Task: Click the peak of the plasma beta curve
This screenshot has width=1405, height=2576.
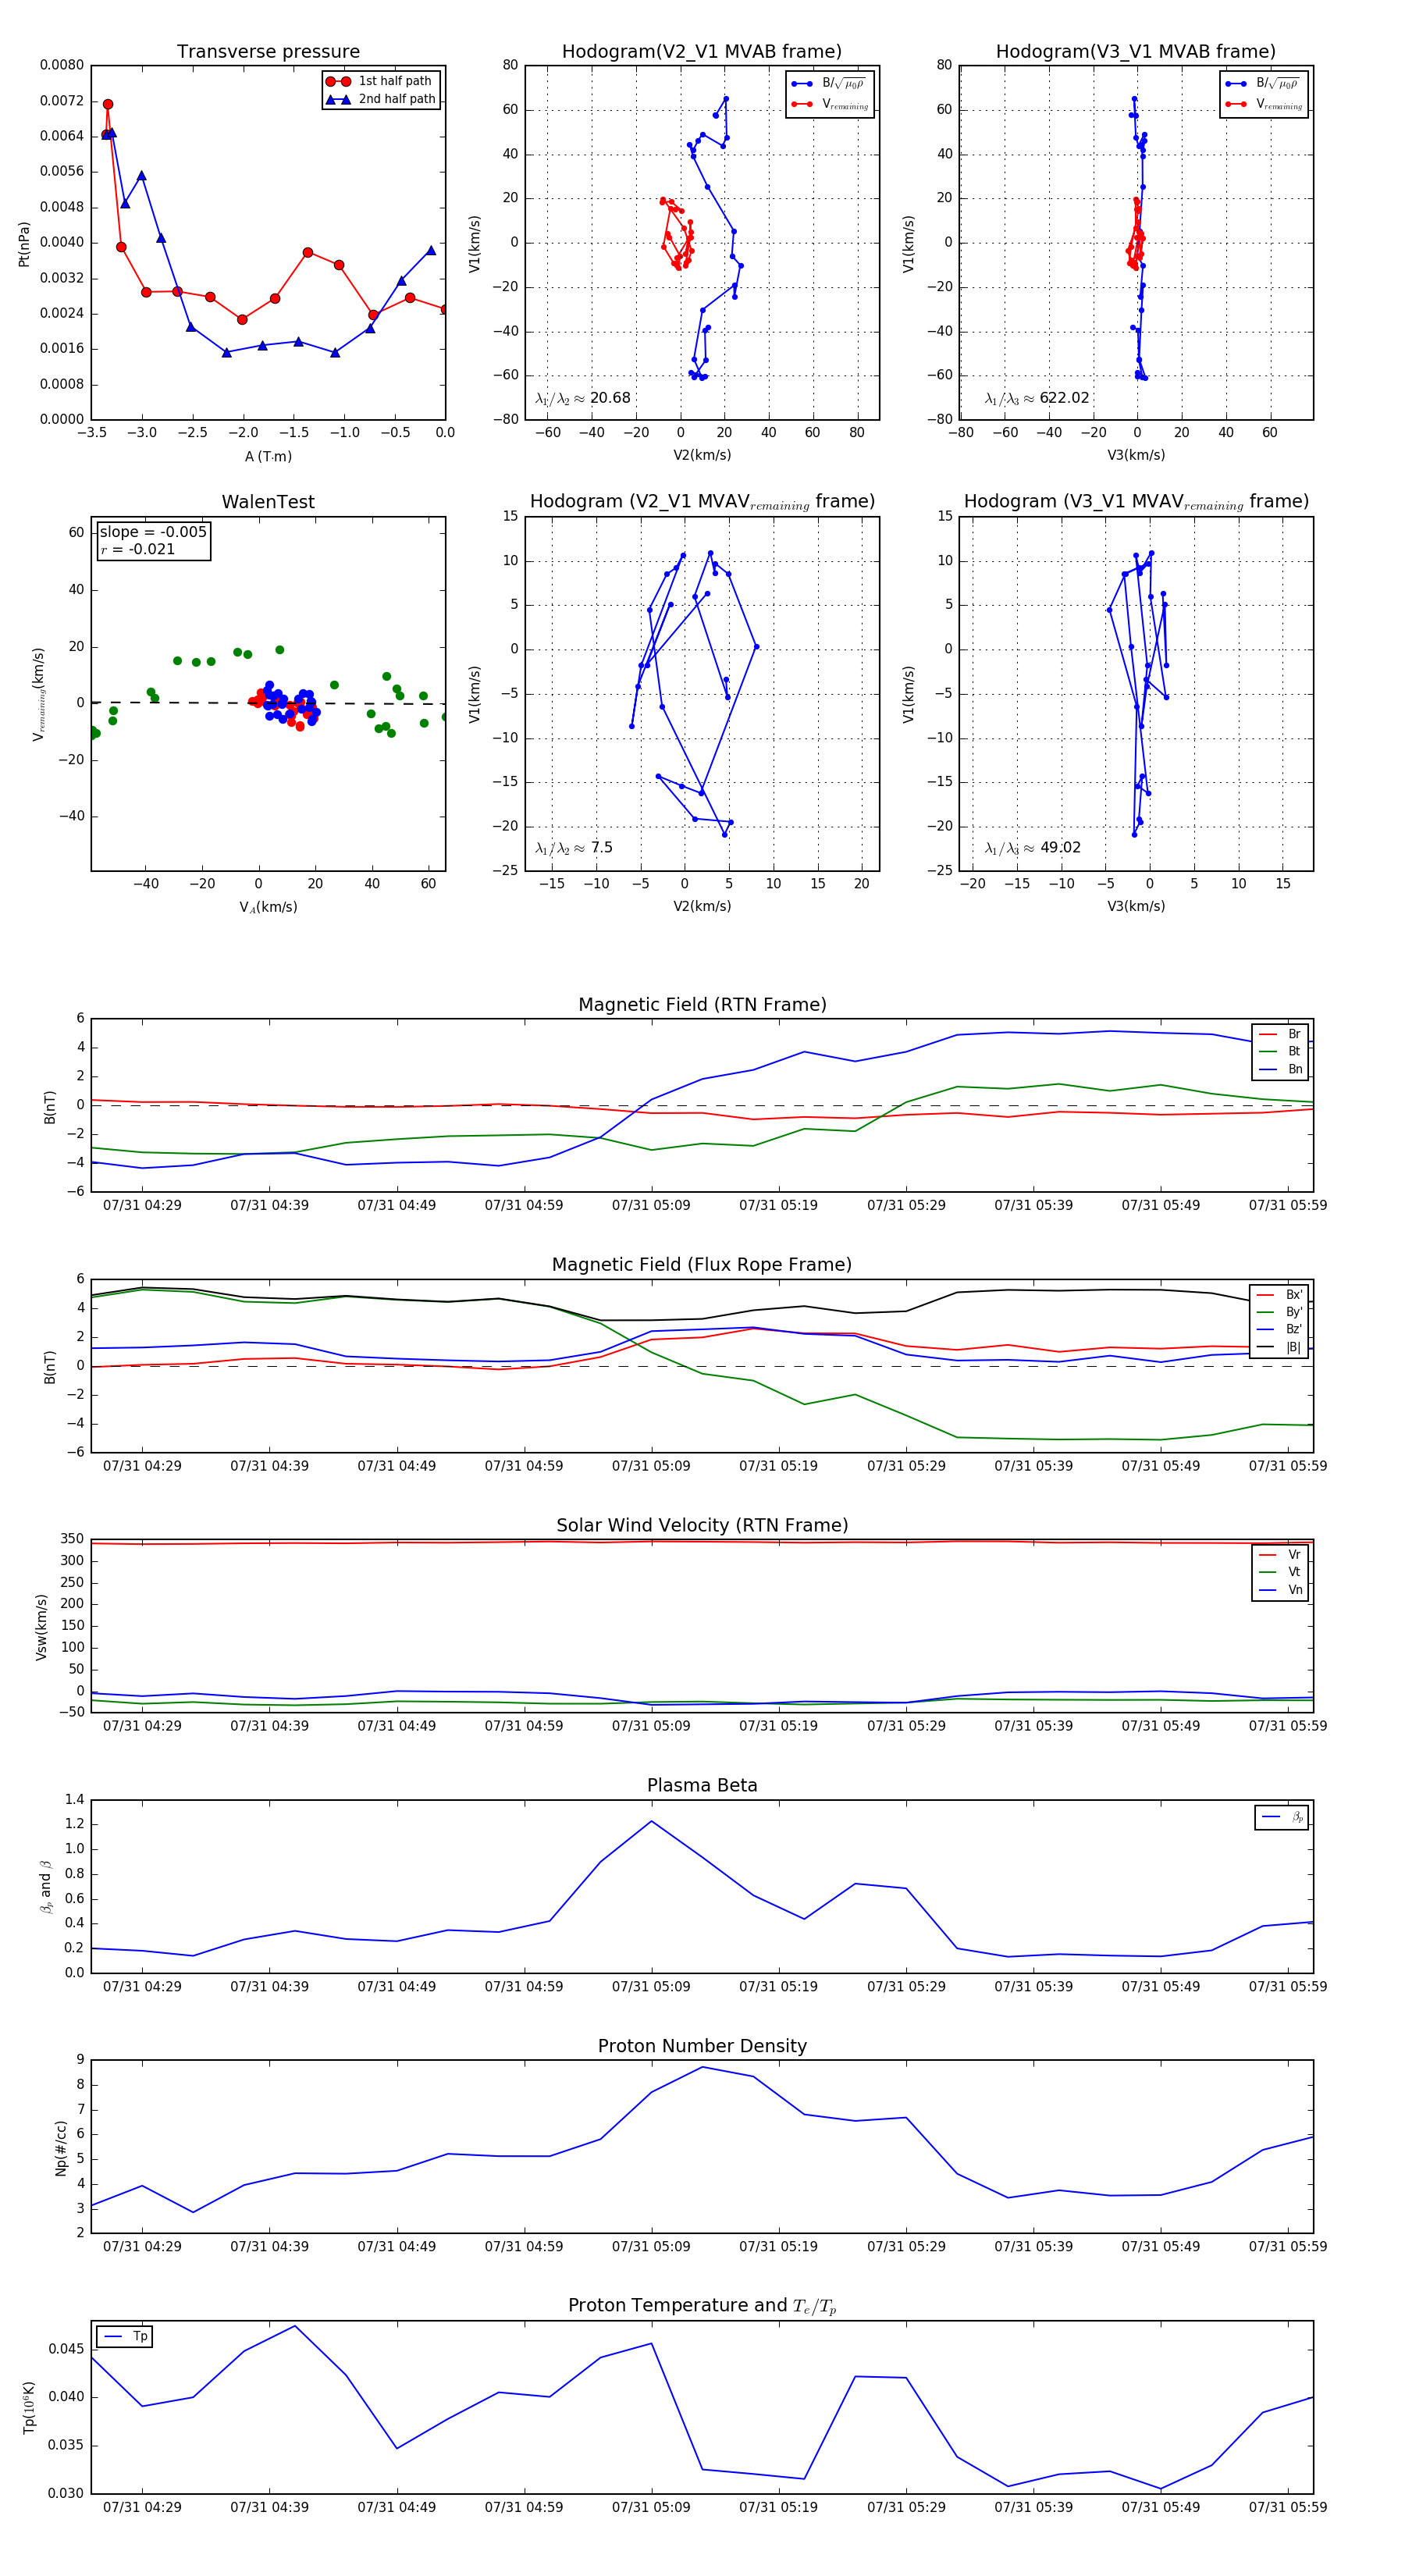Action: tap(652, 1821)
